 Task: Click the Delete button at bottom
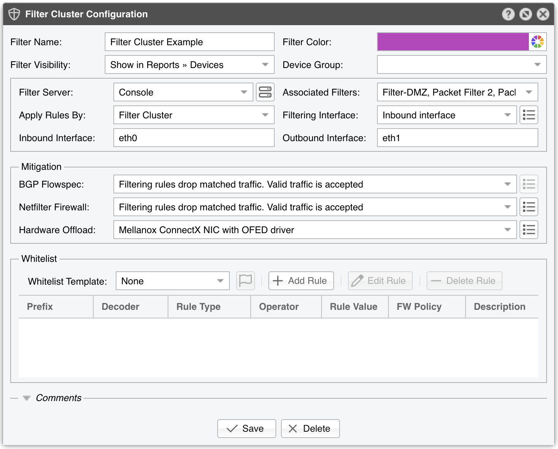[x=310, y=429]
